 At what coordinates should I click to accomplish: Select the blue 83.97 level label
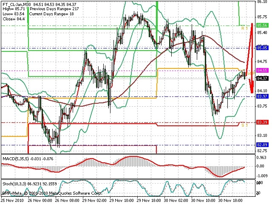click(x=262, y=96)
